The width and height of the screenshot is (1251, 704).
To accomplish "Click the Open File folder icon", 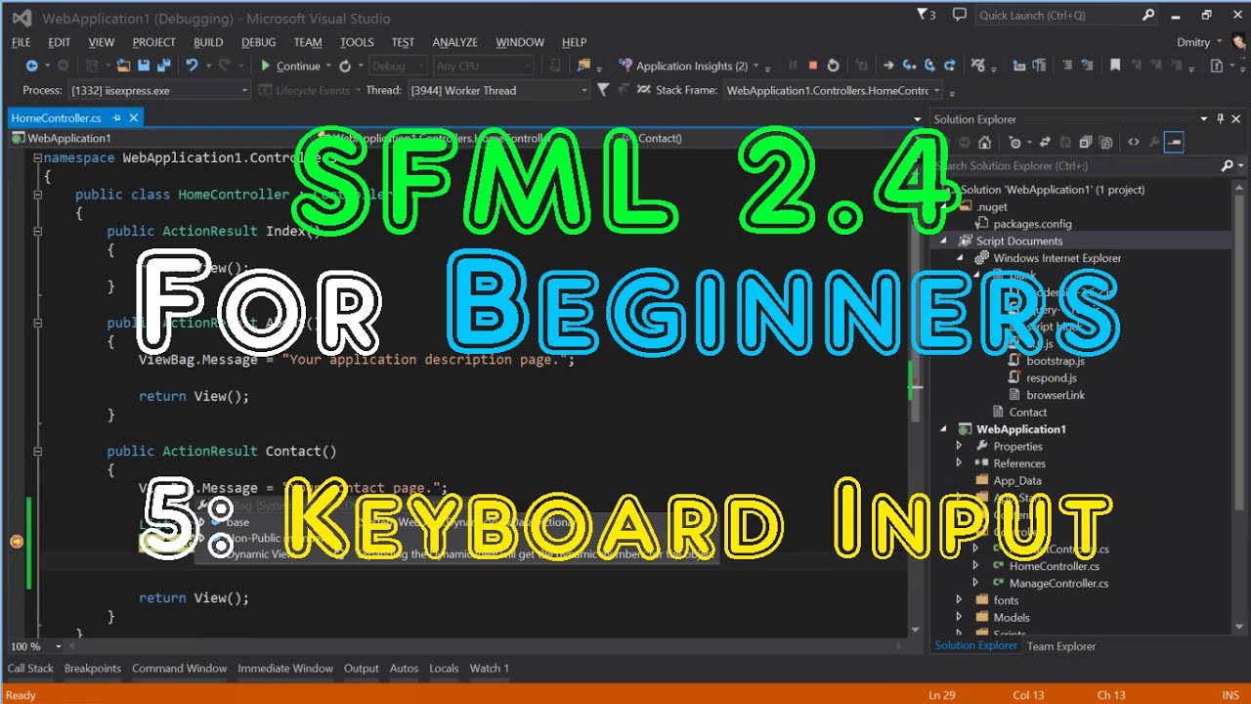I will click(123, 66).
